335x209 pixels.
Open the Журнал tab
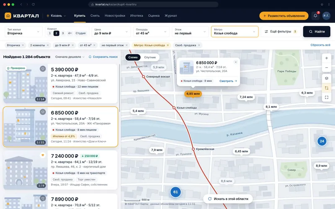[171, 15]
